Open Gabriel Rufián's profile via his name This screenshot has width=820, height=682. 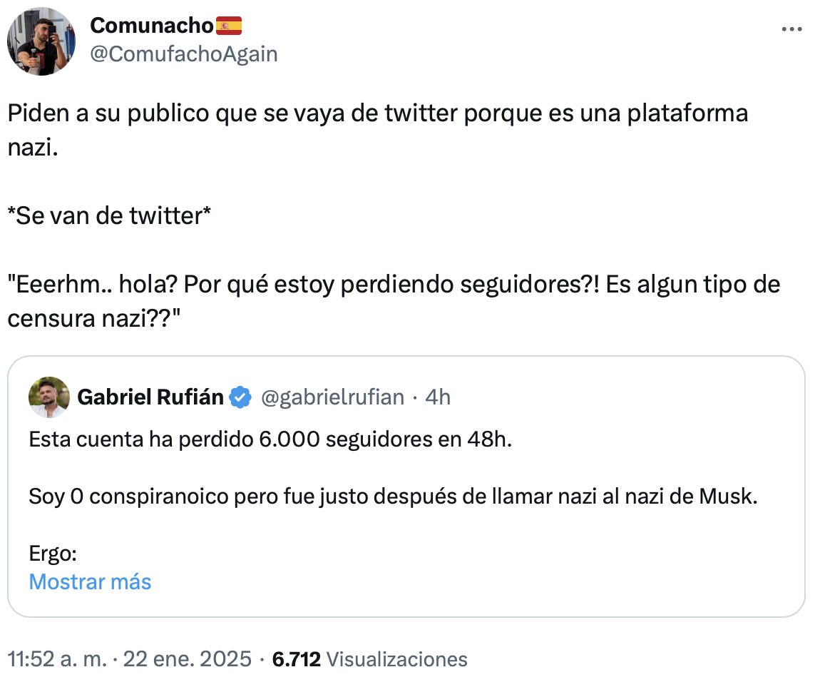tap(150, 397)
